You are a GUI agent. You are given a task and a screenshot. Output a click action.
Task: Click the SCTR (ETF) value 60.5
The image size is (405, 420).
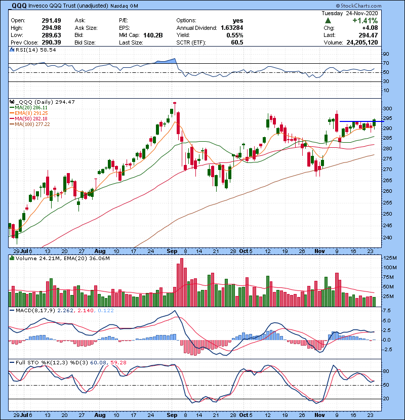[237, 43]
